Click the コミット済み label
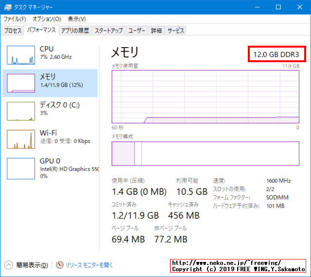 (124, 205)
